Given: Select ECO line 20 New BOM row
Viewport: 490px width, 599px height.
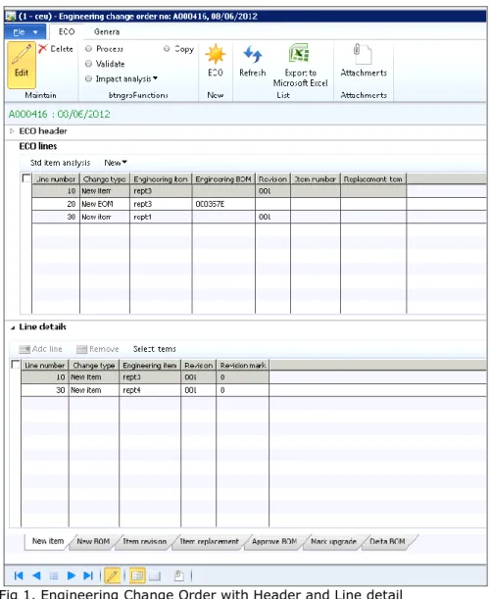Looking at the screenshot, I should pyautogui.click(x=219, y=204).
